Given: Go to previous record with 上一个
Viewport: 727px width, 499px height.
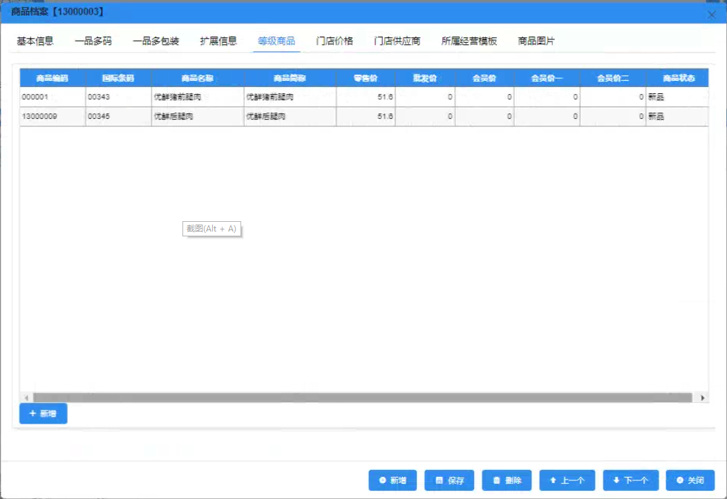Looking at the screenshot, I should 567,480.
